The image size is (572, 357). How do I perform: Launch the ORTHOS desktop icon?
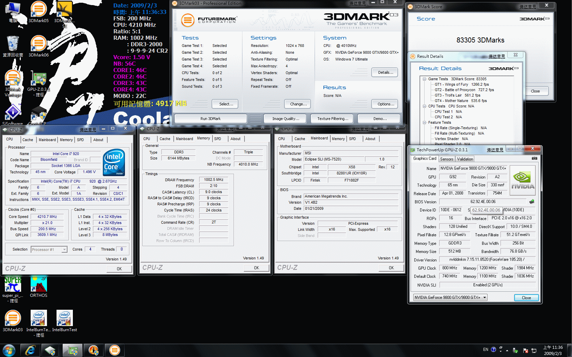38,287
